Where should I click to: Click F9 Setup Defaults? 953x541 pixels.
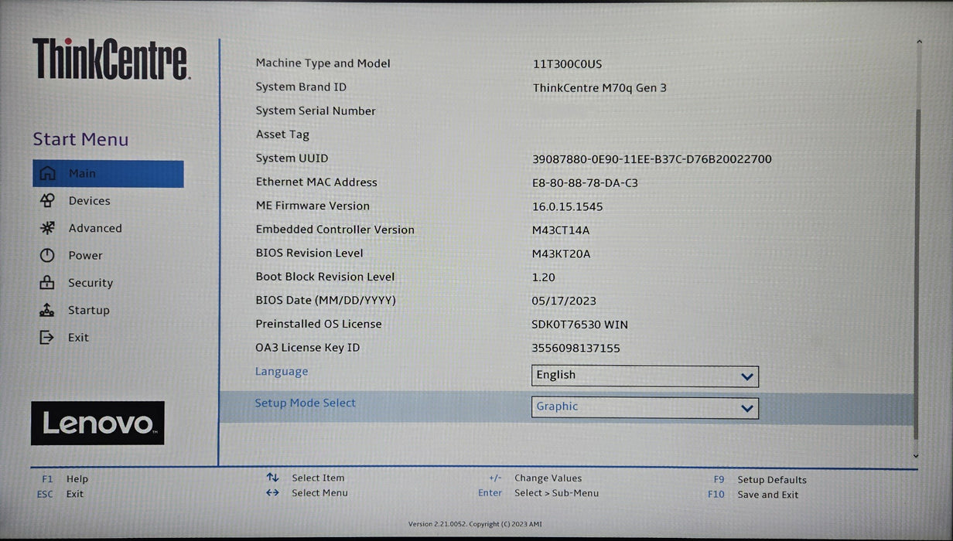760,480
